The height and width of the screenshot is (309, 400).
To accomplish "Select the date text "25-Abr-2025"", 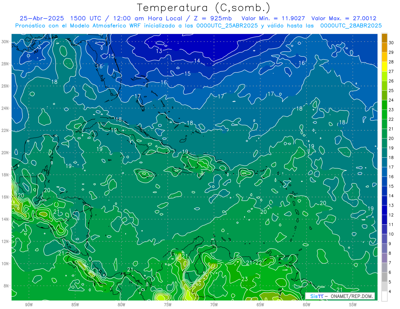I will [x=42, y=18].
